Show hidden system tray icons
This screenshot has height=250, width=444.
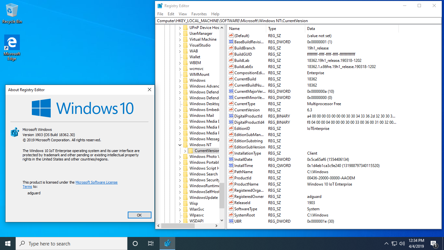[x=386, y=243]
